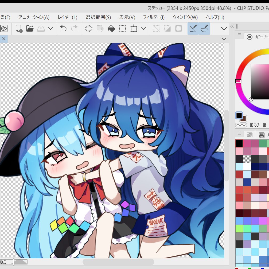The image size is (269, 269).
Task: Click the Undo arrow icon
Action: click(x=63, y=28)
